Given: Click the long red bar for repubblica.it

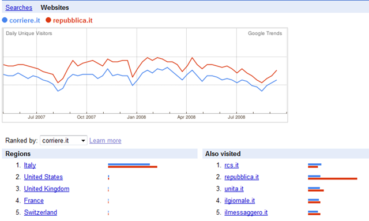Looking at the screenshot, I should (333, 179).
